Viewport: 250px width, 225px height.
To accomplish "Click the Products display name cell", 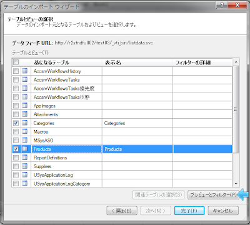I will pyautogui.click(x=137, y=149).
